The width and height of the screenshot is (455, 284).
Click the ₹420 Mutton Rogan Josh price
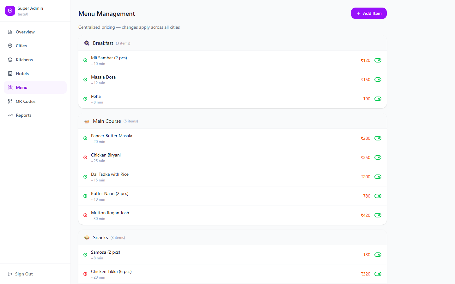pyautogui.click(x=366, y=215)
